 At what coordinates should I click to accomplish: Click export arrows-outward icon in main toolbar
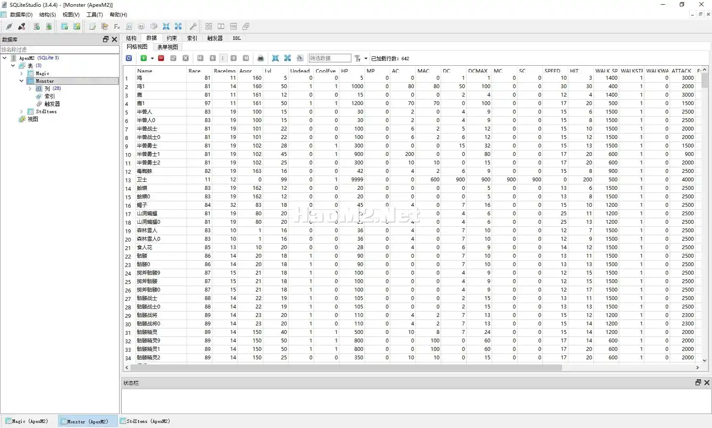point(178,26)
